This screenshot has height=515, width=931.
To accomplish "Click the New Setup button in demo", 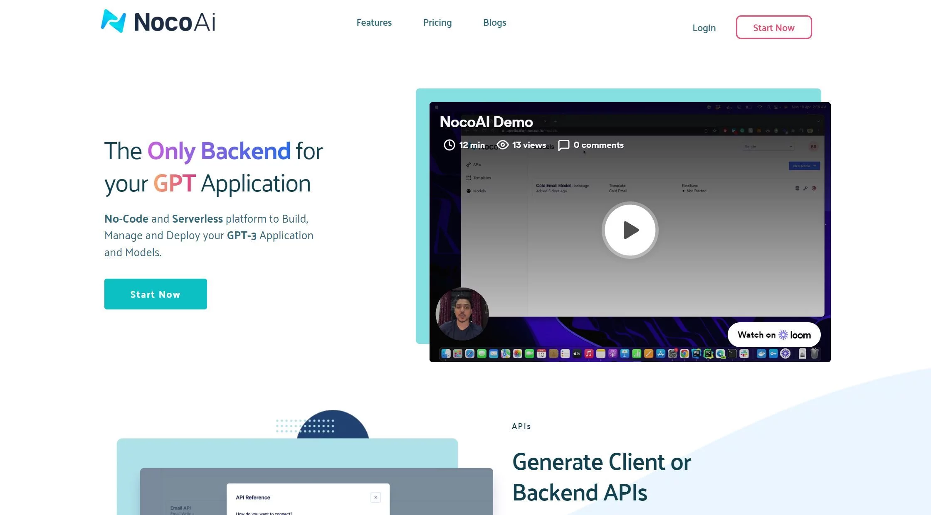I will tap(803, 166).
